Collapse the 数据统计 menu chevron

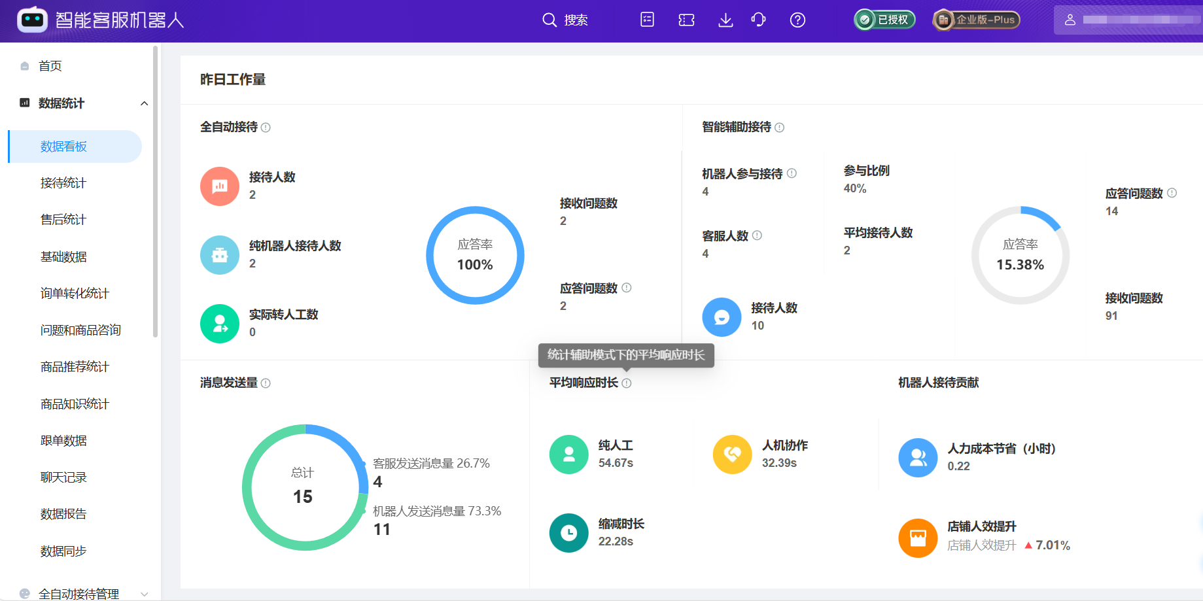click(145, 103)
